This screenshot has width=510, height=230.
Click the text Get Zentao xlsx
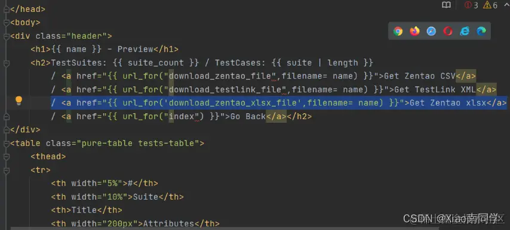[x=448, y=103]
